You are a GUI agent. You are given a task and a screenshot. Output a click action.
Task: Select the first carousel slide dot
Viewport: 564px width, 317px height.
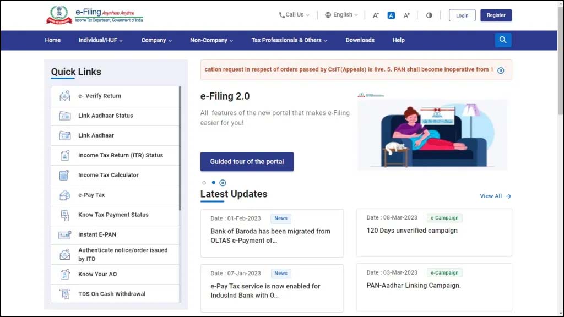(204, 183)
